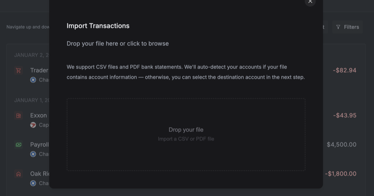Click the funnel icon inside the Filters button
374x196 pixels.
338,27
